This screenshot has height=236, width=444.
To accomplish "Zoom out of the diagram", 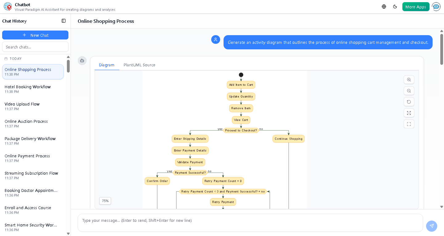I will point(409,91).
